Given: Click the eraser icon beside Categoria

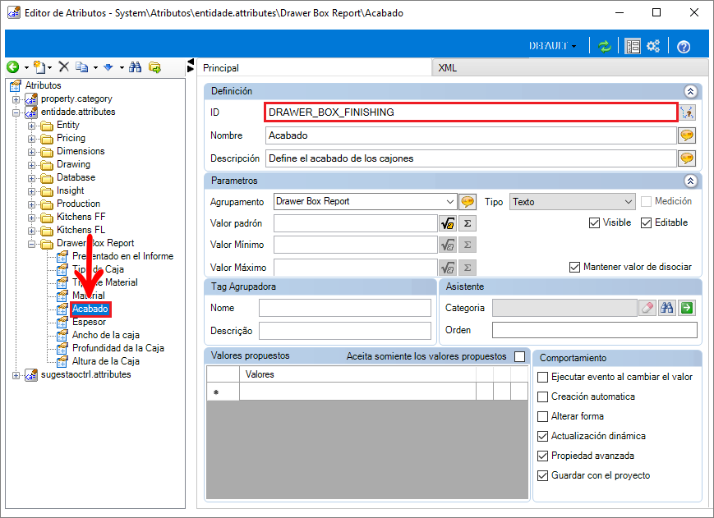Looking at the screenshot, I should click(647, 308).
